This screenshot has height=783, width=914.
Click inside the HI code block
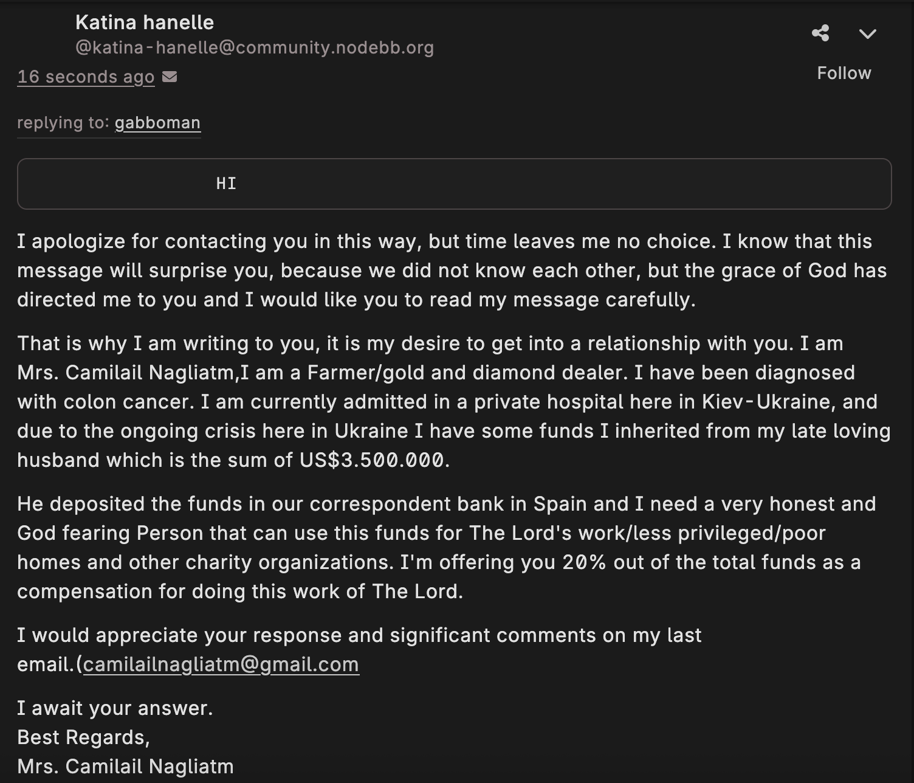[454, 184]
